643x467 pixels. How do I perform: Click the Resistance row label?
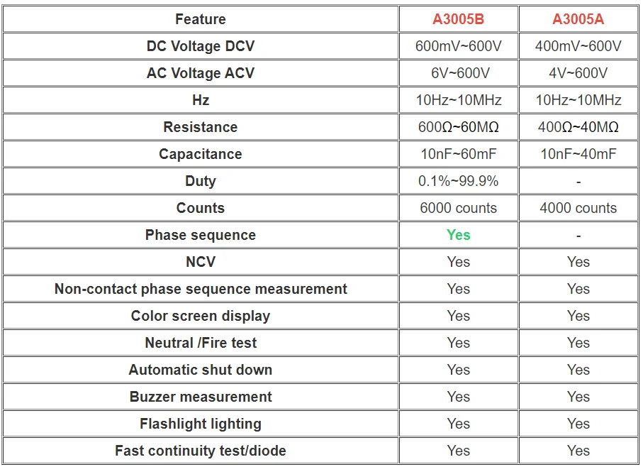click(x=201, y=127)
